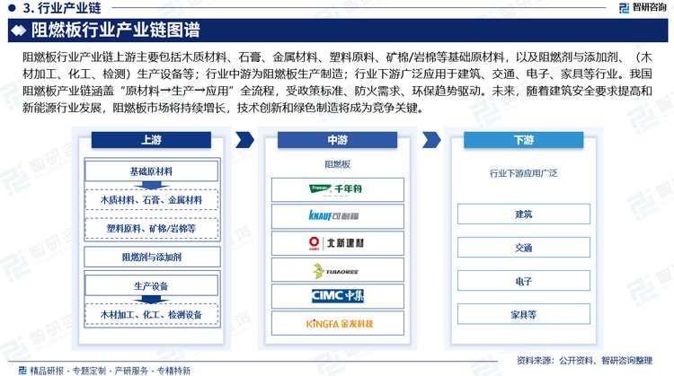This screenshot has height=376, width=674.
Task: Click the 智研咨询 logo at top right
Action: click(x=643, y=7)
